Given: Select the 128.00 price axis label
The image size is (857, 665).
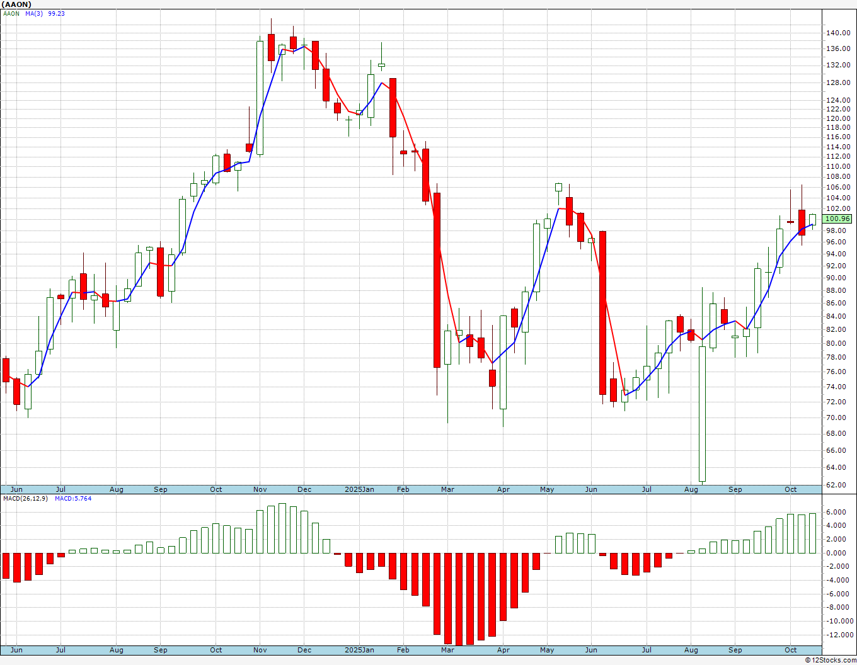Looking at the screenshot, I should point(837,82).
